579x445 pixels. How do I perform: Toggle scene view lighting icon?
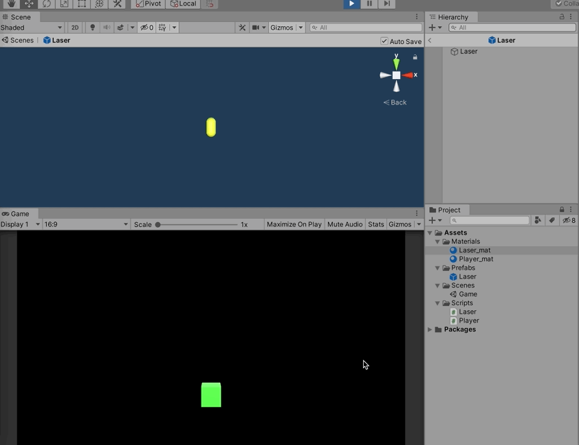pos(93,27)
